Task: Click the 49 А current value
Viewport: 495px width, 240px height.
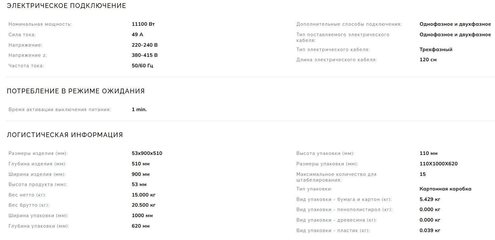Action: 137,35
